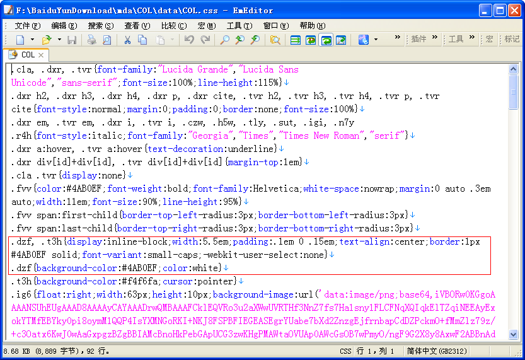Click the window resize grip in status bar
Viewport: 525px width, 360px height.
pyautogui.click(x=517, y=352)
